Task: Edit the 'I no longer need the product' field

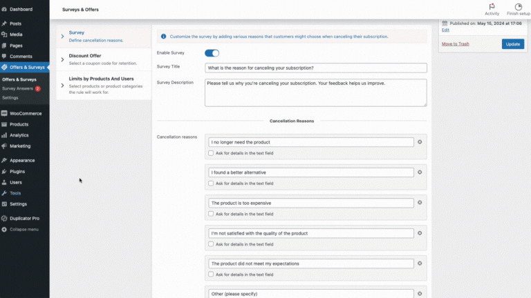Action: pyautogui.click(x=311, y=142)
